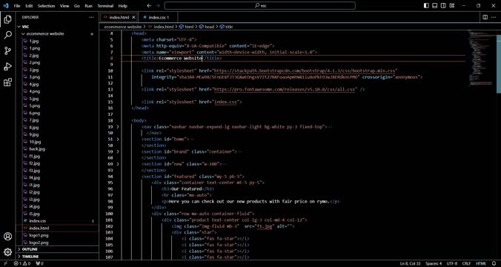This screenshot has height=267, width=501.
Task: Open the Accounts menu icon
Action: click(x=7, y=237)
